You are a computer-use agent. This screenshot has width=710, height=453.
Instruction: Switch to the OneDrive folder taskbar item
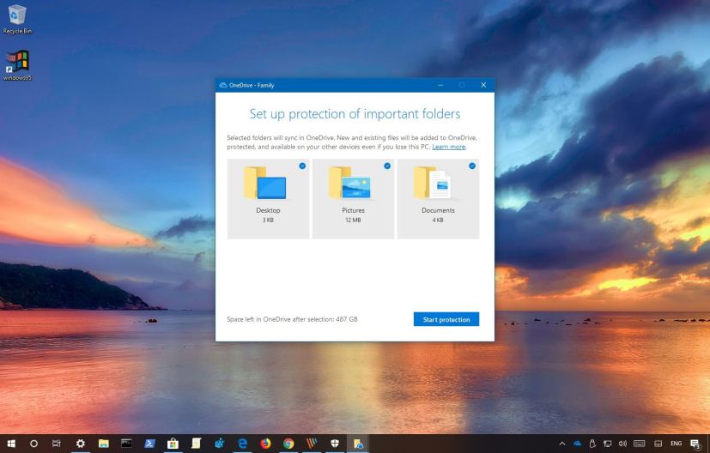tap(358, 444)
